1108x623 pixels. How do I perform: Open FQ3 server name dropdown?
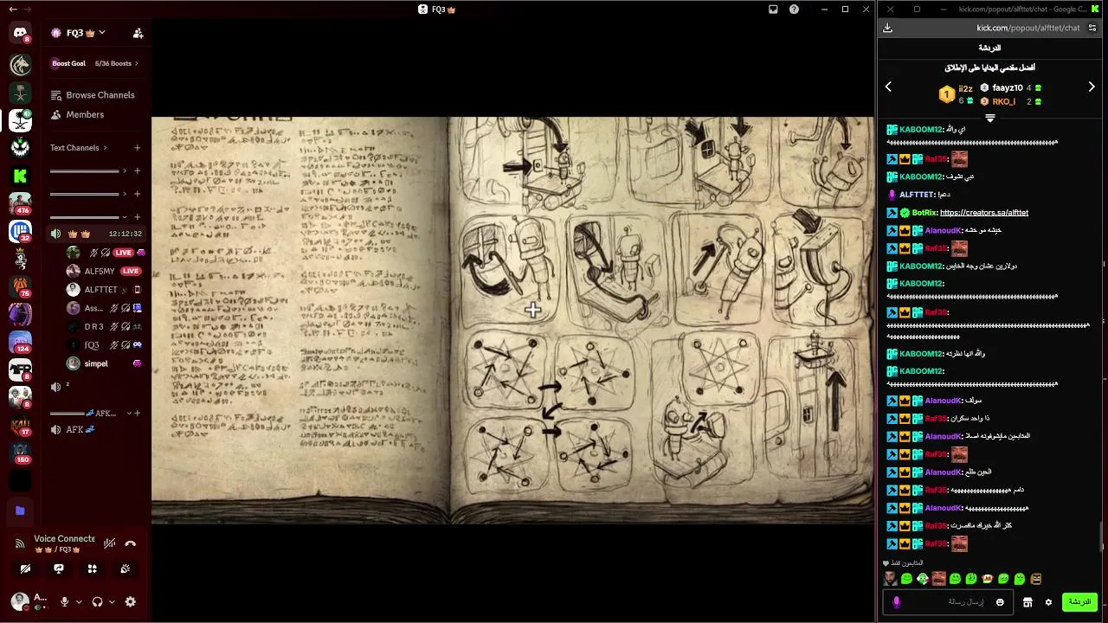click(79, 33)
